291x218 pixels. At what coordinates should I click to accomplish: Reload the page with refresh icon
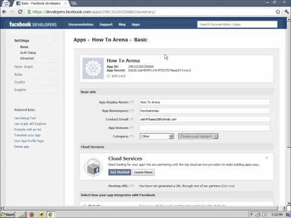(x=20, y=12)
